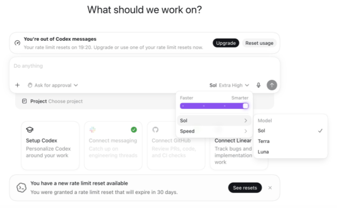The width and height of the screenshot is (337, 208).
Task: Click the send arrow button
Action: pos(272,85)
